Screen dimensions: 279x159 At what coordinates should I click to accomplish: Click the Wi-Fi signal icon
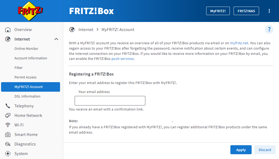tap(8, 125)
